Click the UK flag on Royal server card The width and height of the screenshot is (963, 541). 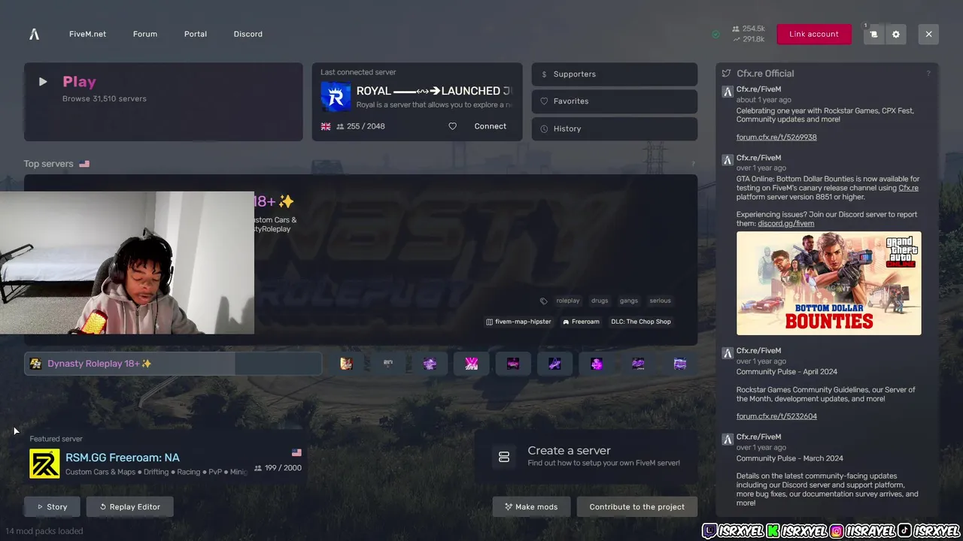(x=326, y=126)
